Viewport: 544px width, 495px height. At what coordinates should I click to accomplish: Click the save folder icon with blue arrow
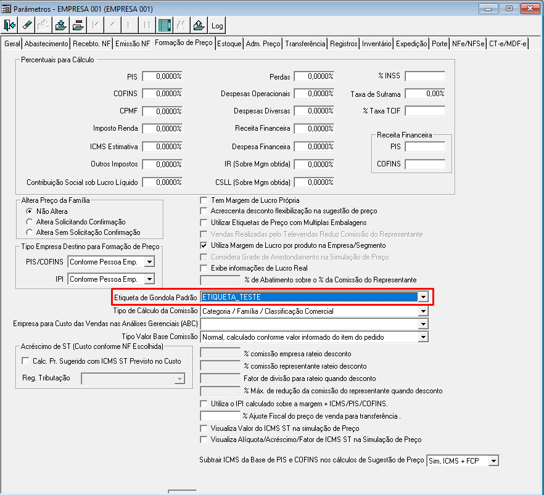[x=60, y=25]
